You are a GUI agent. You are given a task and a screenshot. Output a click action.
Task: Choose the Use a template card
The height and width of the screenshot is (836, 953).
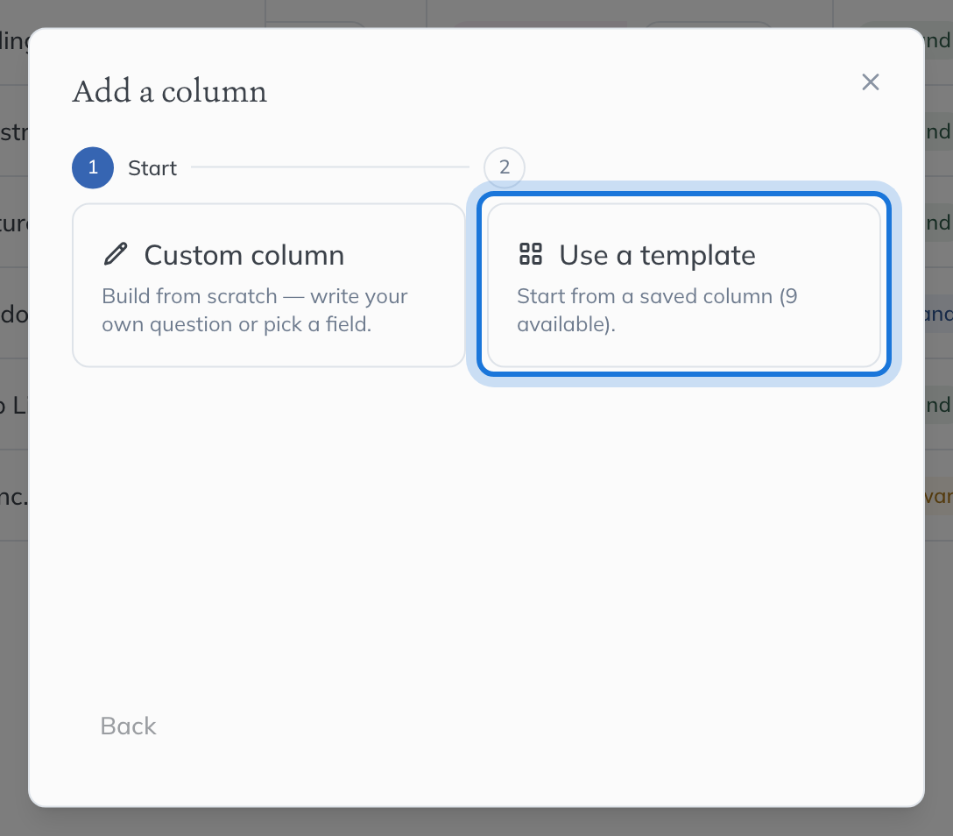click(x=684, y=285)
